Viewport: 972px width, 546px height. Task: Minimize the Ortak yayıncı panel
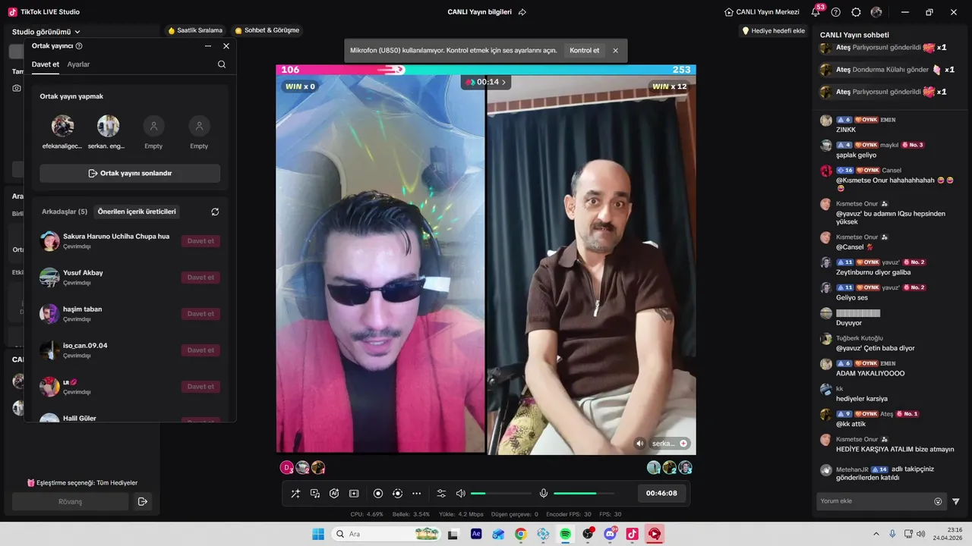point(208,46)
